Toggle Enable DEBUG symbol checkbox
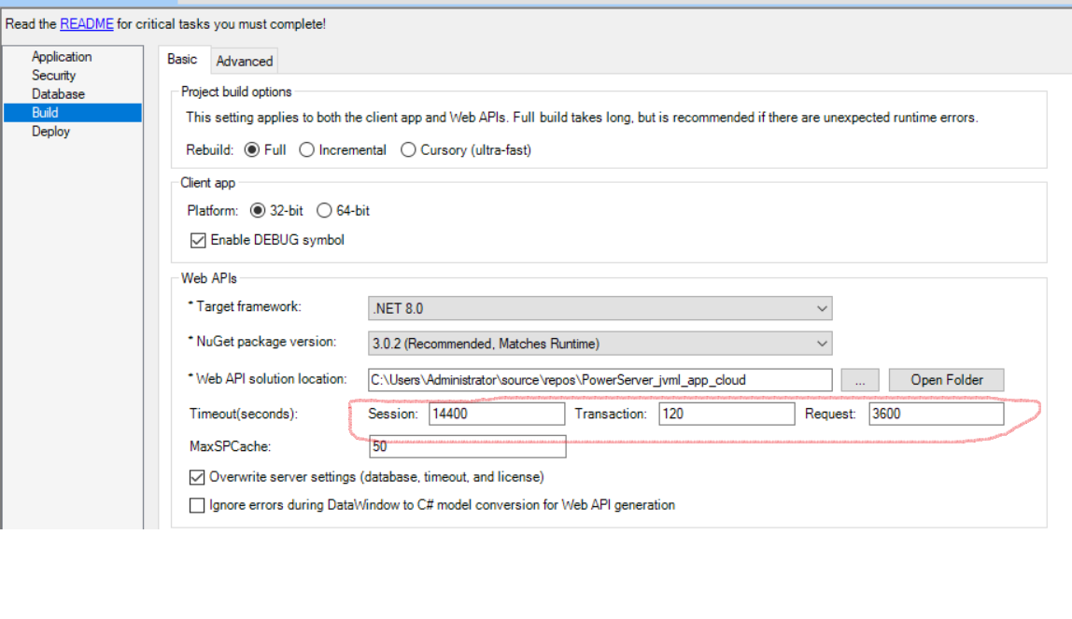The image size is (1072, 619). [x=198, y=241]
